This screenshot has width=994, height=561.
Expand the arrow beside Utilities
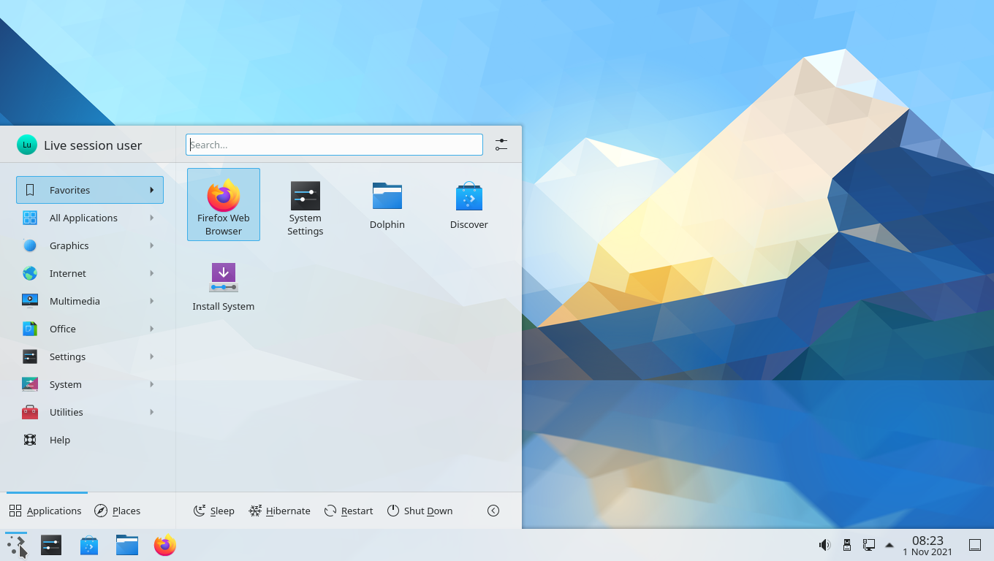point(152,412)
